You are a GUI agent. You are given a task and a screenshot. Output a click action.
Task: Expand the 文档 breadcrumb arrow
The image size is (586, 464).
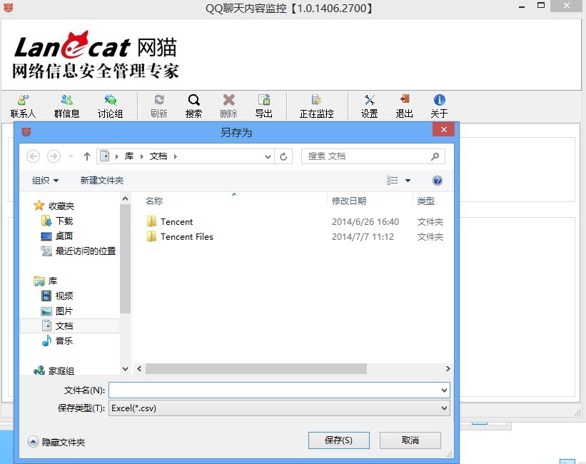(176, 156)
